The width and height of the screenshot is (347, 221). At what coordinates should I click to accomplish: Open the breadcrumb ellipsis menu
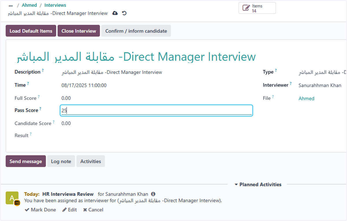(11, 5)
